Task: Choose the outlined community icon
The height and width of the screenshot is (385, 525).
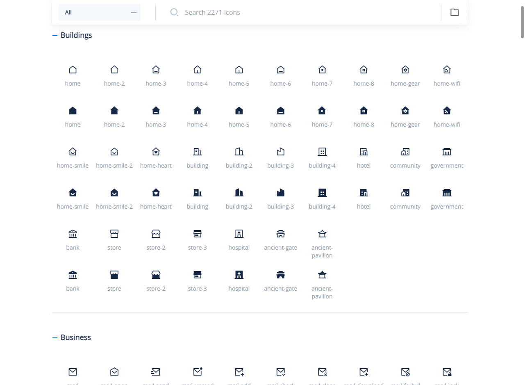Action: (x=405, y=152)
